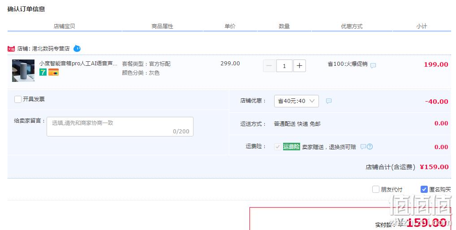Click the 普通配送 快递 免邮 shipping text
The width and height of the screenshot is (456, 230).
click(297, 124)
